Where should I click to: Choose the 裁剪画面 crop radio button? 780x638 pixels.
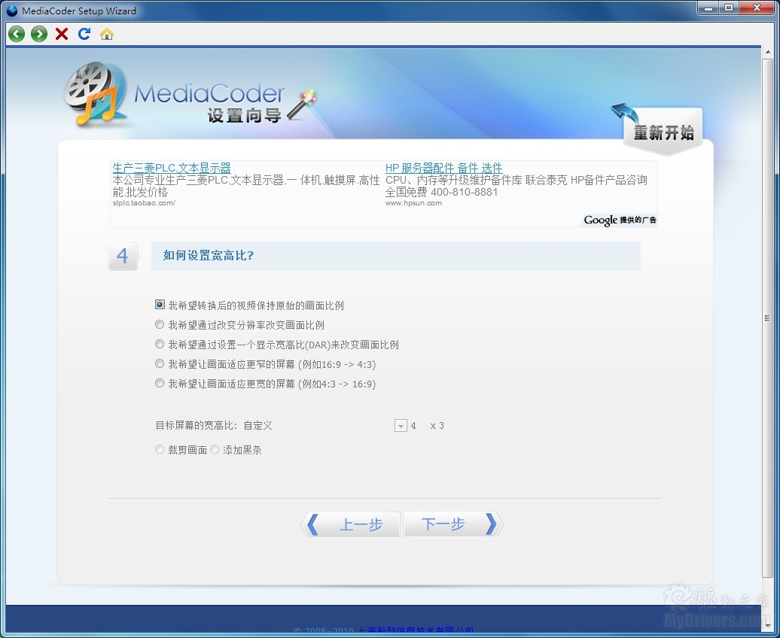(x=160, y=449)
